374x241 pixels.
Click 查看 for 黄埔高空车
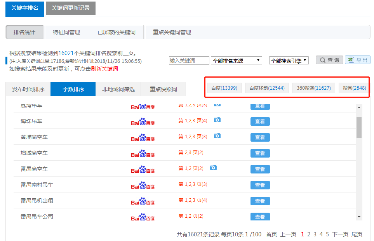pyautogui.click(x=260, y=137)
